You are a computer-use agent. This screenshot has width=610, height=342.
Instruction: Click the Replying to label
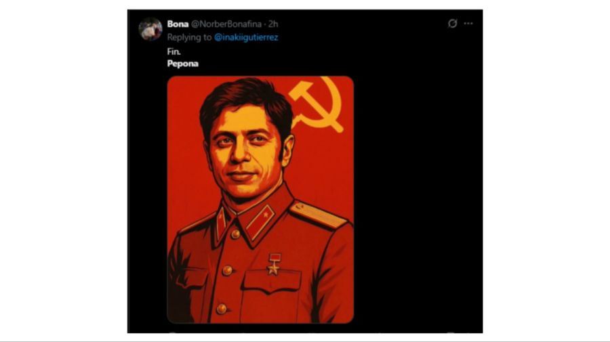[x=189, y=37]
